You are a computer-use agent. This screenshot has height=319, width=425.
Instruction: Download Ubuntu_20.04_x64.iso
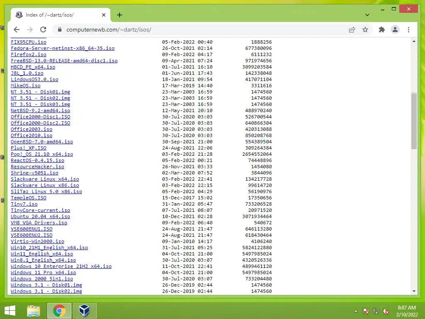40,216
